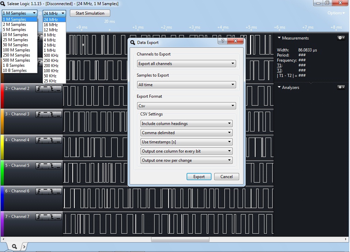This screenshot has height=252, width=350.
Task: Choose 2 M Samples from the list
Action: pyautogui.click(x=19, y=25)
